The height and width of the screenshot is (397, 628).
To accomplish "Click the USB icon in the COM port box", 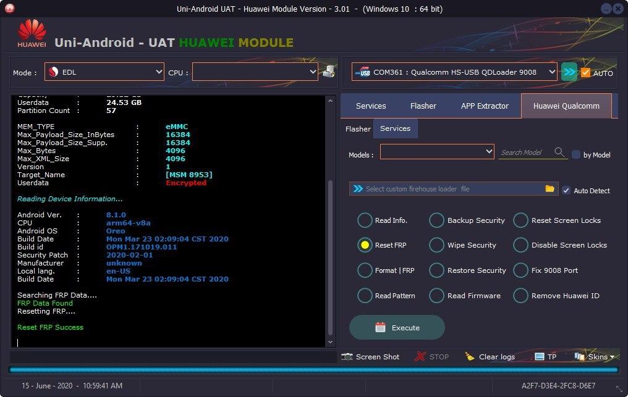I will pos(363,72).
